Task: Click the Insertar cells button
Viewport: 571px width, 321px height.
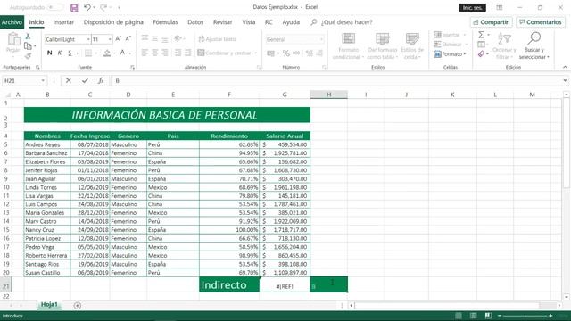Action: click(450, 35)
